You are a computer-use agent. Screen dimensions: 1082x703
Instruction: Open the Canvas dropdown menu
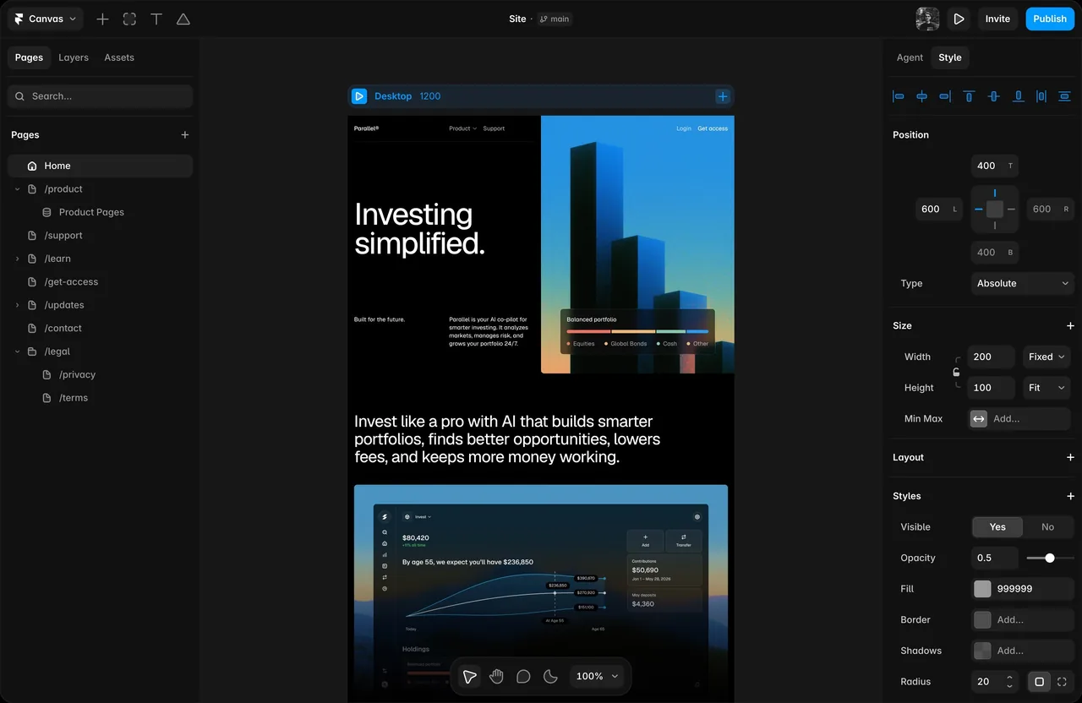click(46, 19)
